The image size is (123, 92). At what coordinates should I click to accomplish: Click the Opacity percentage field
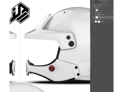pyautogui.click(x=107, y=3)
